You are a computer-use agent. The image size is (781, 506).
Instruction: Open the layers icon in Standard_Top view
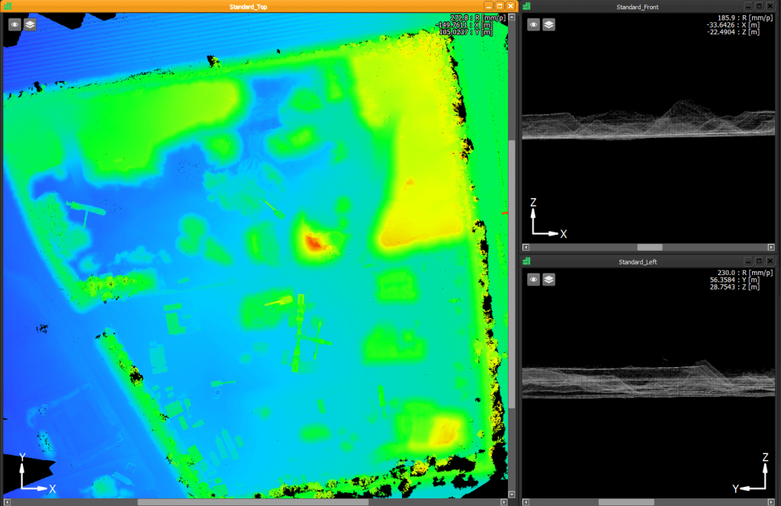click(30, 24)
